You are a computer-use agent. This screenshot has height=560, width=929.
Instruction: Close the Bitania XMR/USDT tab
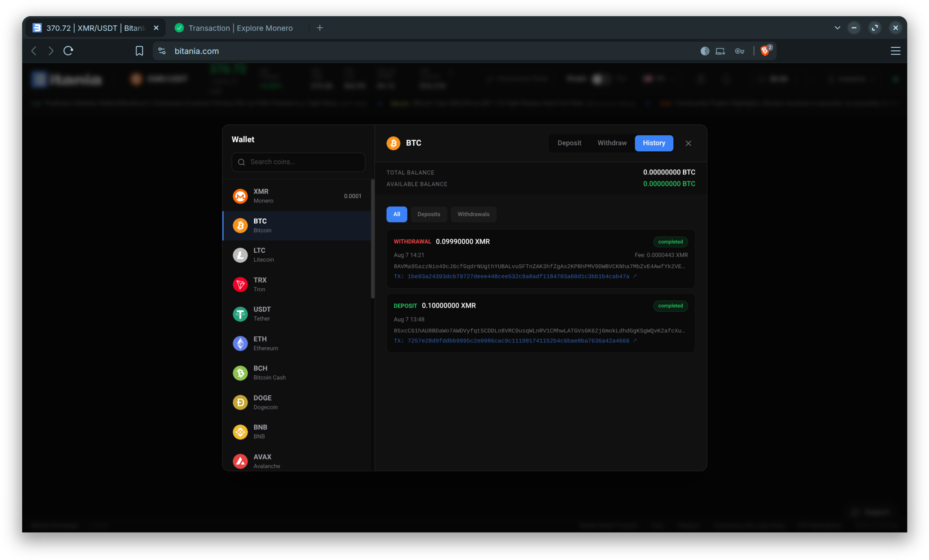click(156, 28)
